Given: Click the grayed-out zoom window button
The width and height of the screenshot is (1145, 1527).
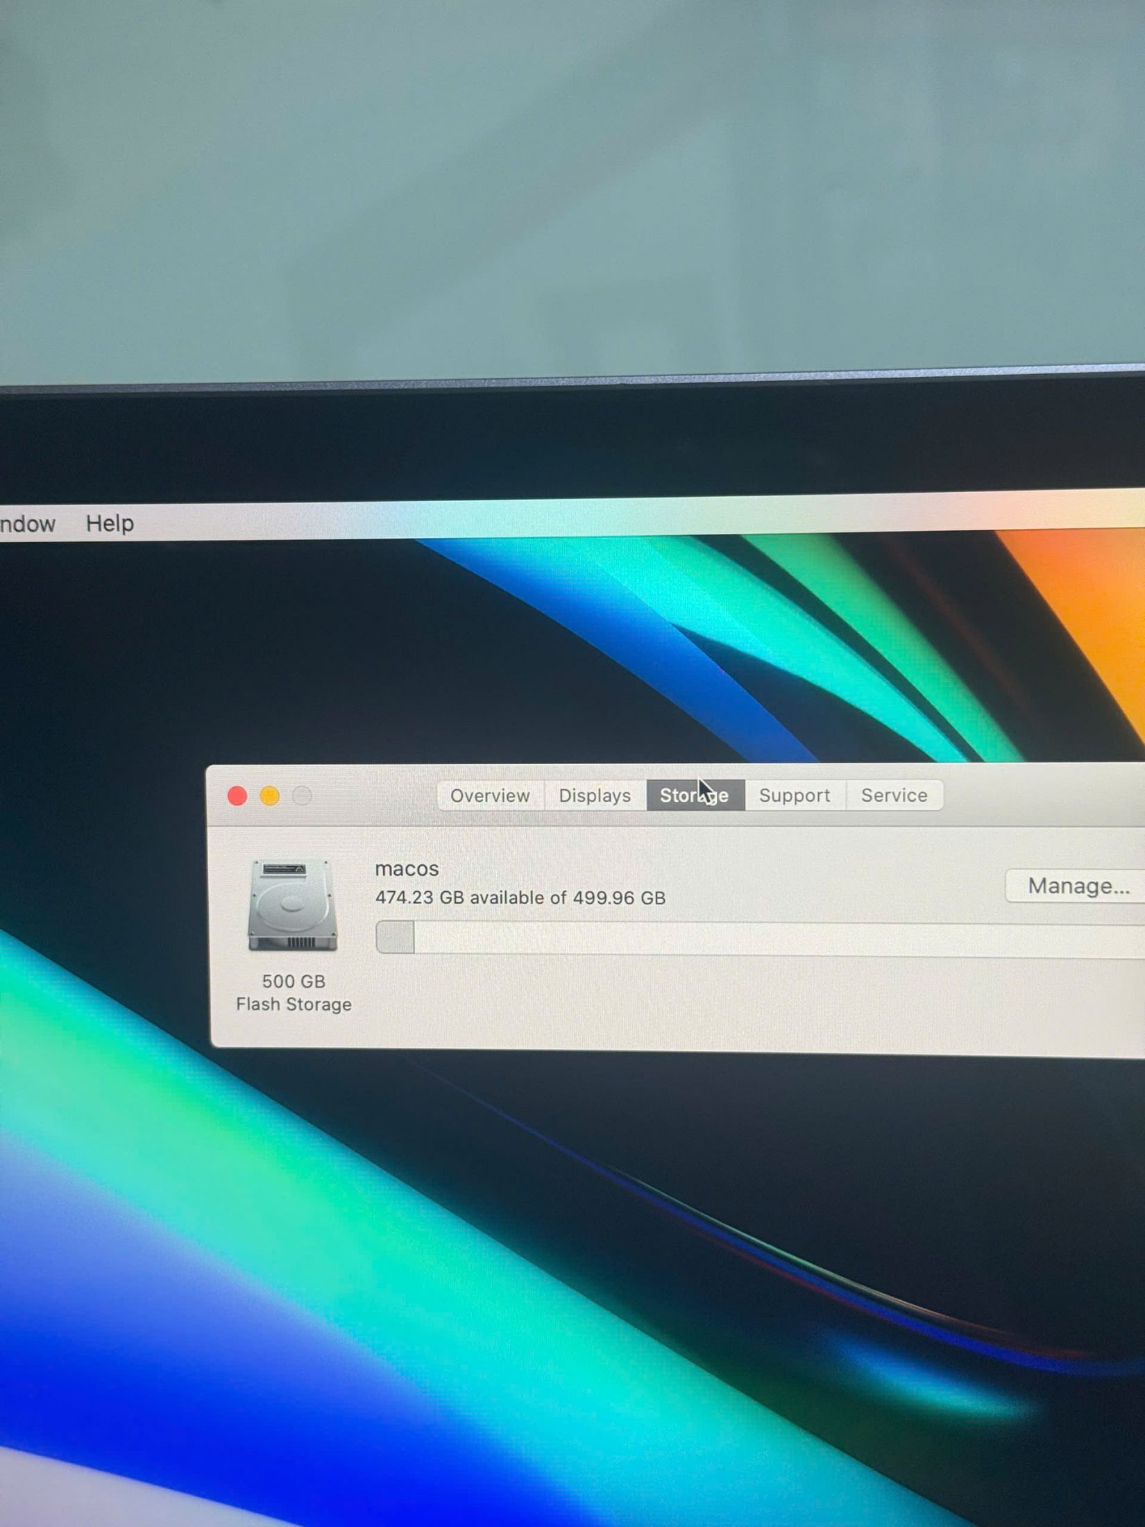Looking at the screenshot, I should click(x=302, y=795).
